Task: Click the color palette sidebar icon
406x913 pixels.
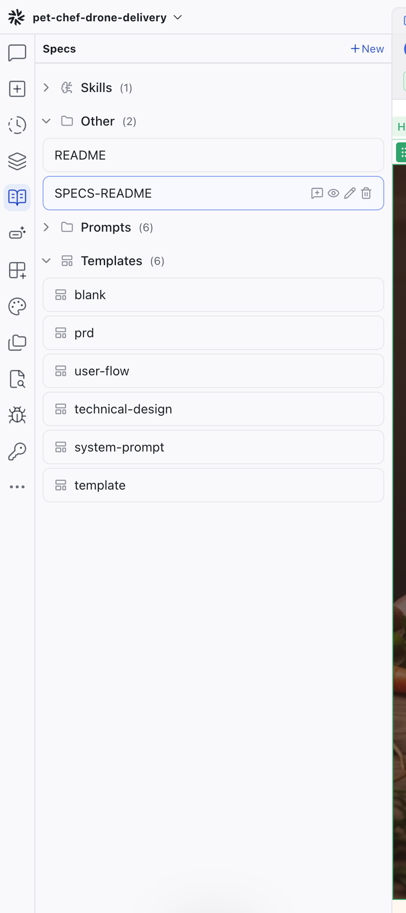Action: [17, 306]
